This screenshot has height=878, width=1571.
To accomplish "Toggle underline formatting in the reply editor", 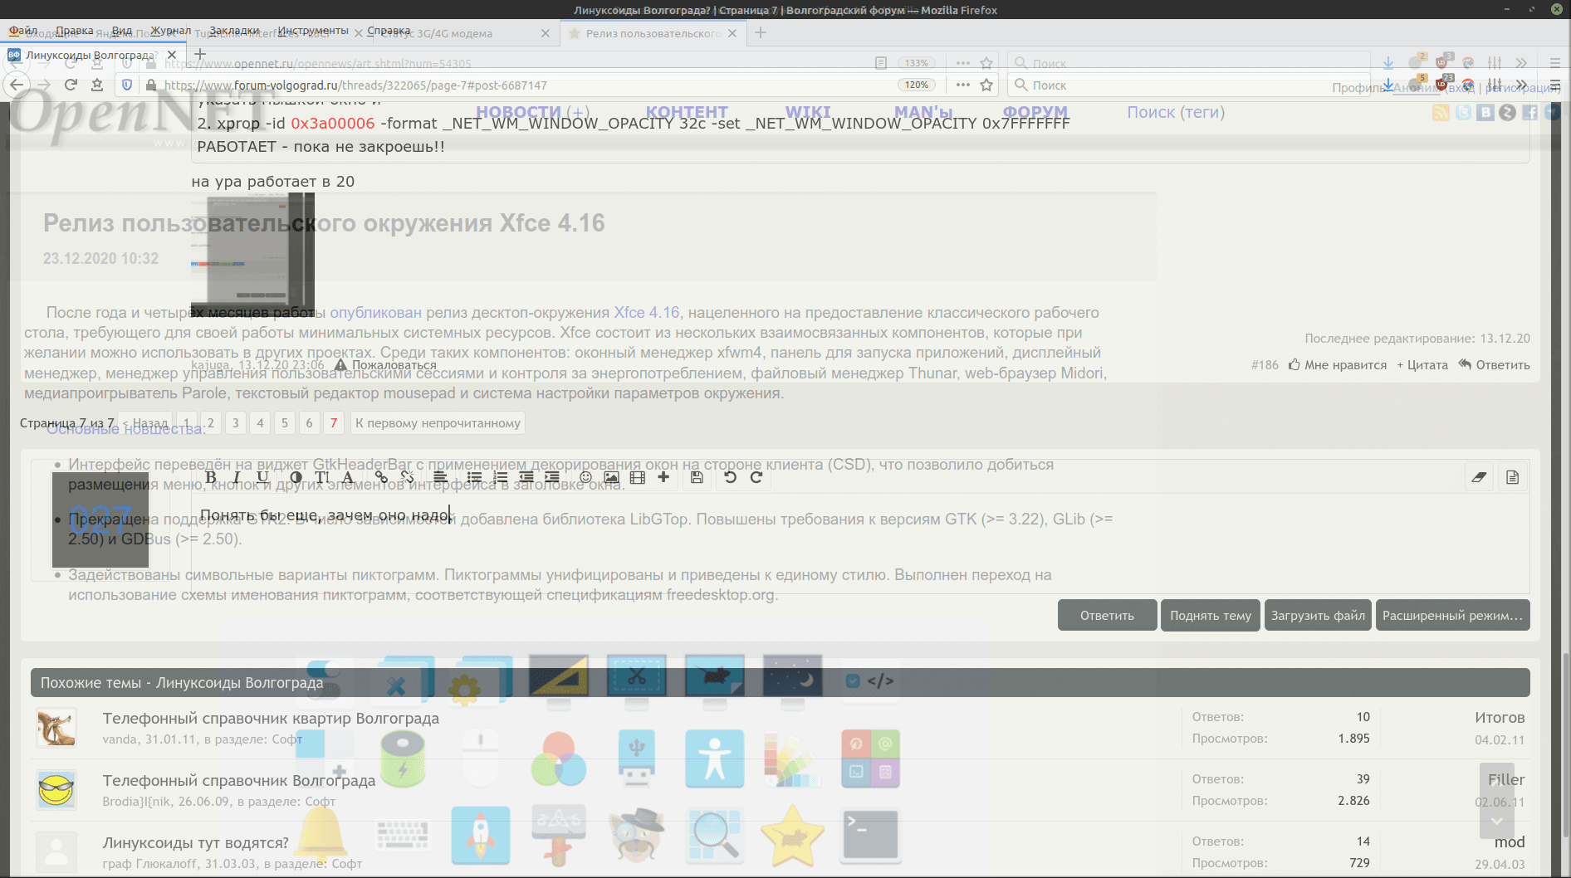I will click(x=262, y=477).
